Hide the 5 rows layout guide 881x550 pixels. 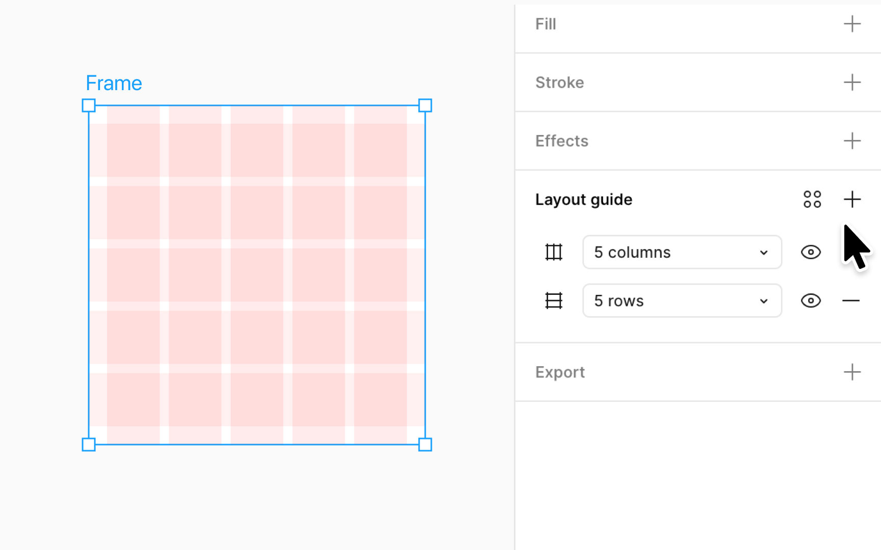[811, 300]
